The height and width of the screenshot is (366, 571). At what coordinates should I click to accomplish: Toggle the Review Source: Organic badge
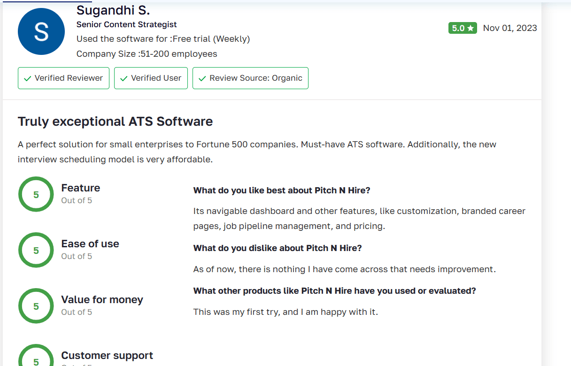coord(250,78)
